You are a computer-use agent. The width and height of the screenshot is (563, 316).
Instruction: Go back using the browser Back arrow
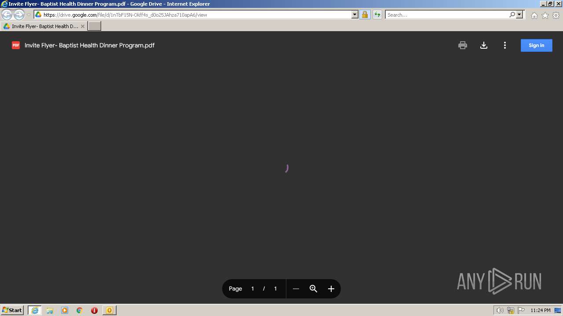tap(7, 14)
